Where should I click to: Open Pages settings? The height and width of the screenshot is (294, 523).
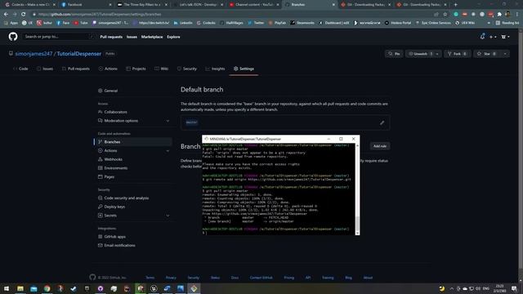[x=109, y=176]
